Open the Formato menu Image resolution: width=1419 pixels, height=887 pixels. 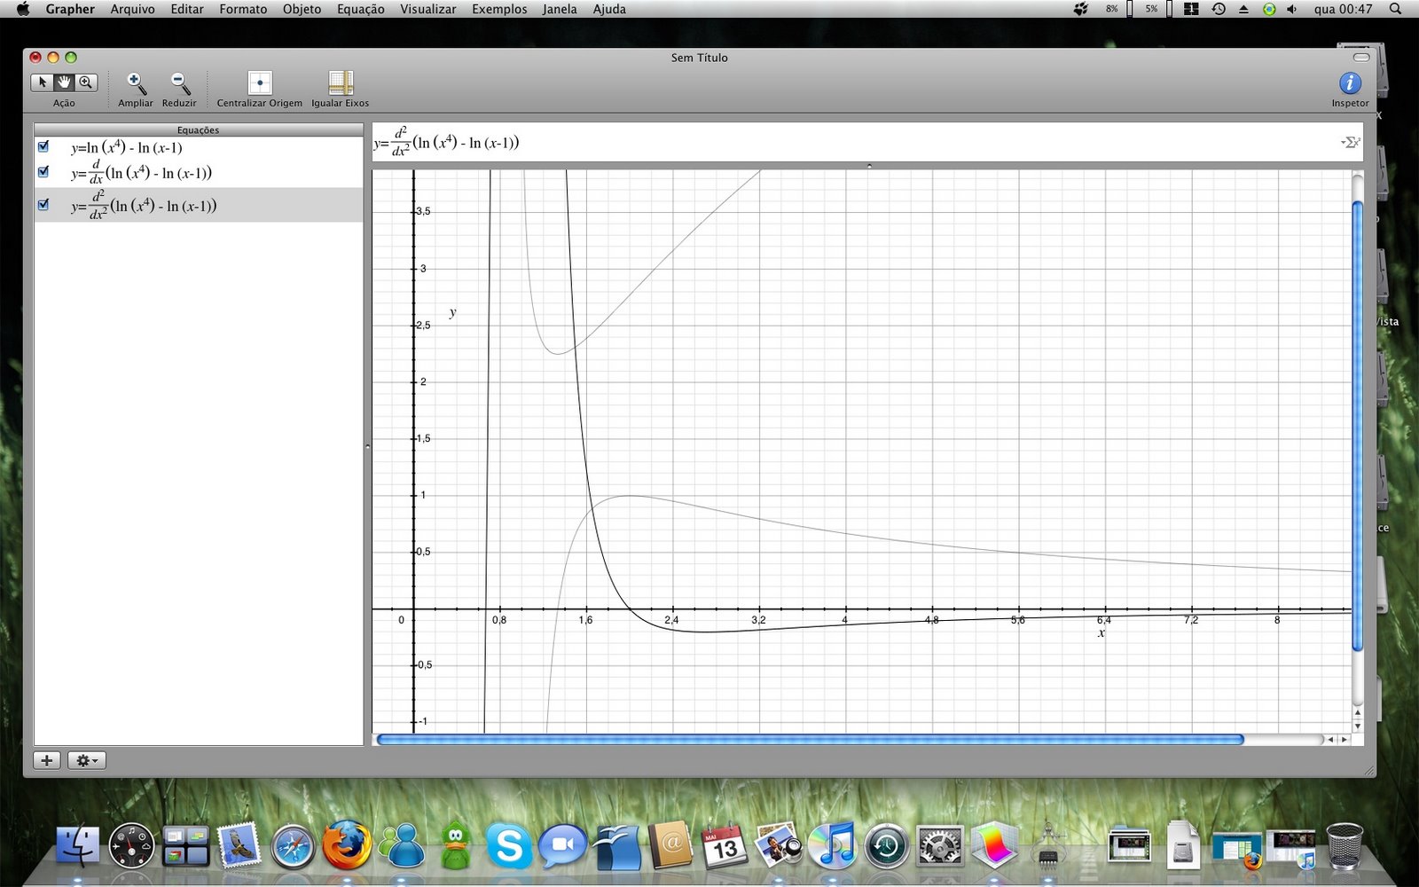(x=243, y=9)
